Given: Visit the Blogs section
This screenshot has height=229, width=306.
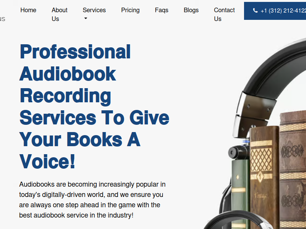Looking at the screenshot, I should (x=191, y=10).
